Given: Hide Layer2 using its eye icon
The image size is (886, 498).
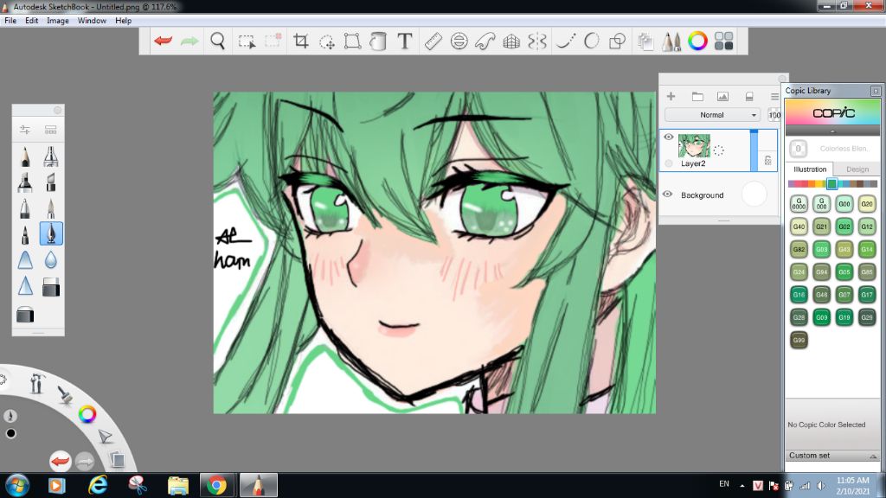Looking at the screenshot, I should (669, 137).
